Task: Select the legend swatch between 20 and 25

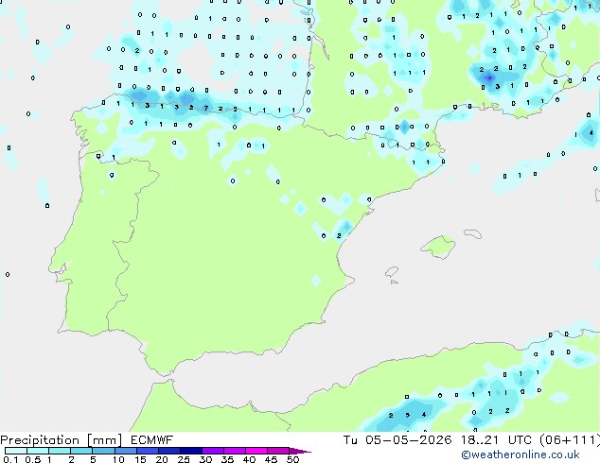Action: 168,451
